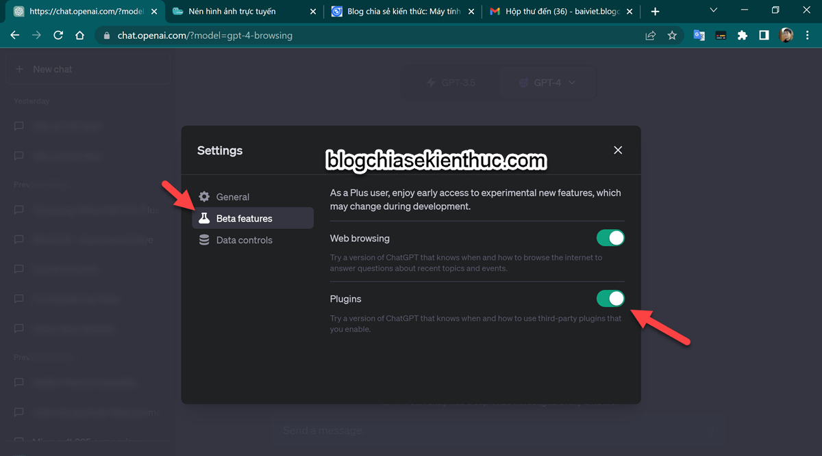Switch to the Hộp thư đến Gmail tab
Screen dimensions: 822x456
(562, 12)
